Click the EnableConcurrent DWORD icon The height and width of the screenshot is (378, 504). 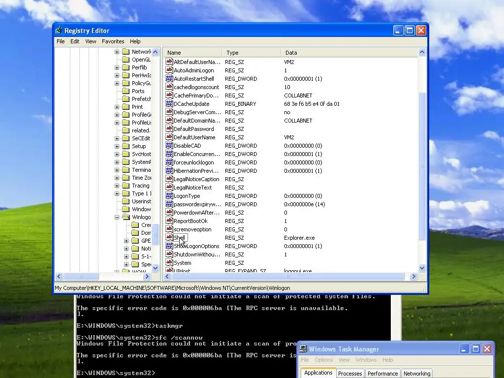169,154
